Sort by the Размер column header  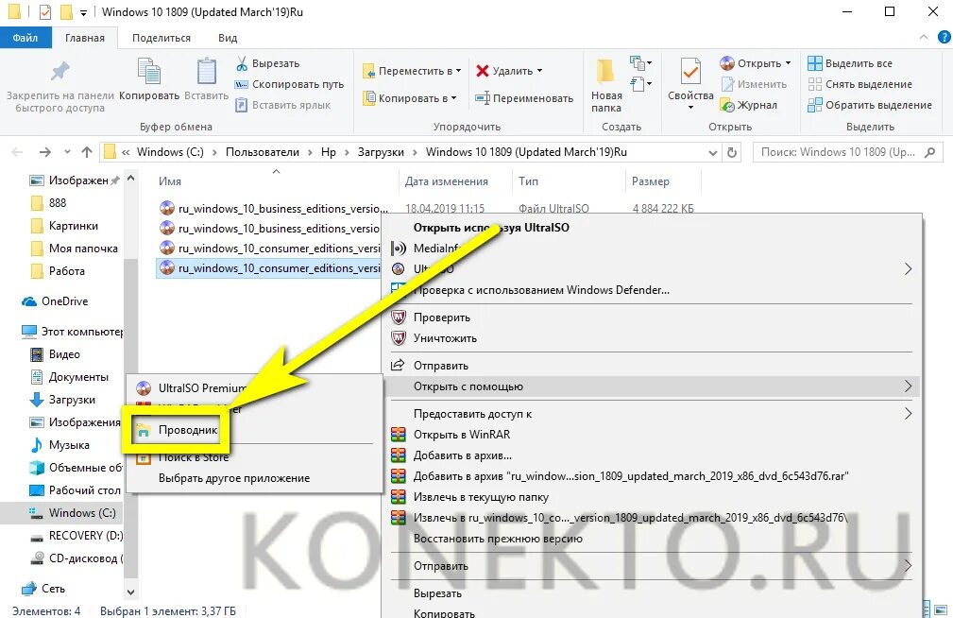651,181
